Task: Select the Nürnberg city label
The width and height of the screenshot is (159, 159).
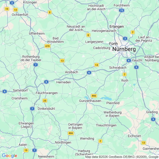Action: (124, 49)
